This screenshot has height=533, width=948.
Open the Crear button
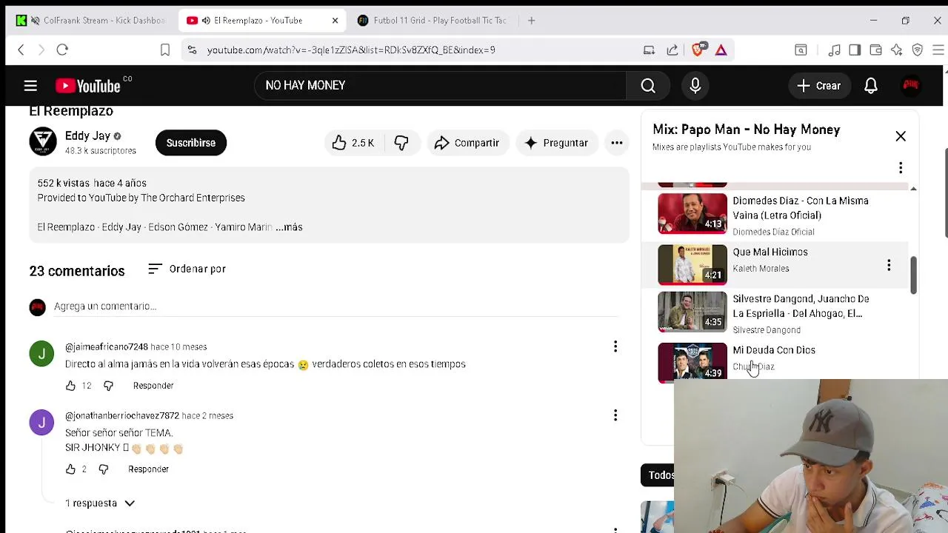[818, 86]
